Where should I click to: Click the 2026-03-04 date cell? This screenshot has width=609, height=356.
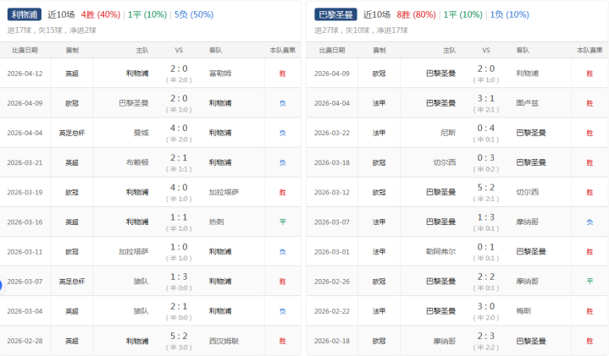click(25, 311)
